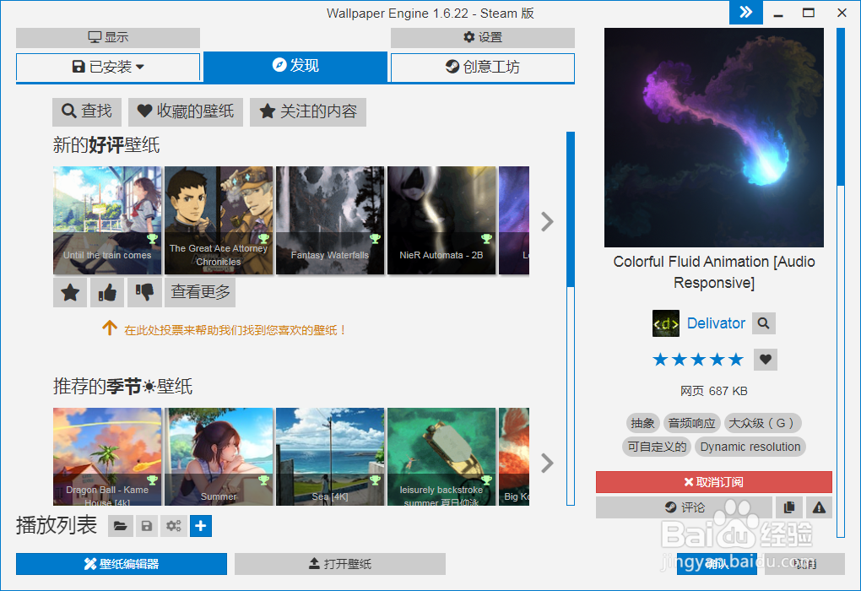Open playlist folder icon
Viewport: 861px width, 591px height.
click(120, 526)
